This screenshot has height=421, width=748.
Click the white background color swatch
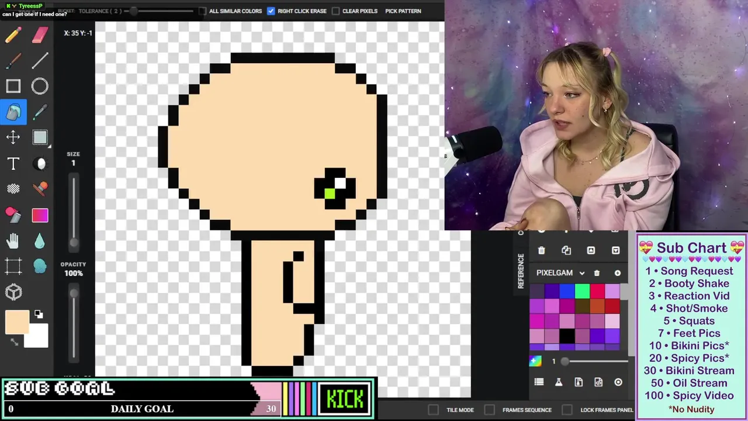coord(39,338)
